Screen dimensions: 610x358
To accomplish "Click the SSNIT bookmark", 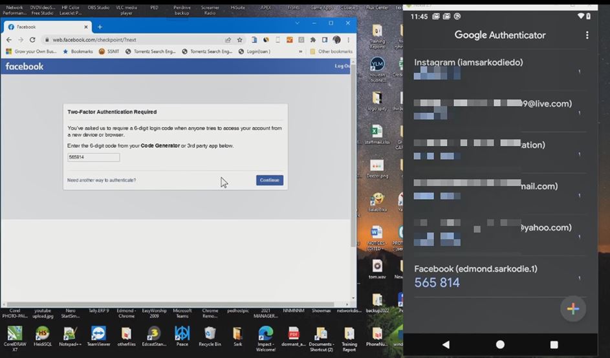I will tap(109, 52).
